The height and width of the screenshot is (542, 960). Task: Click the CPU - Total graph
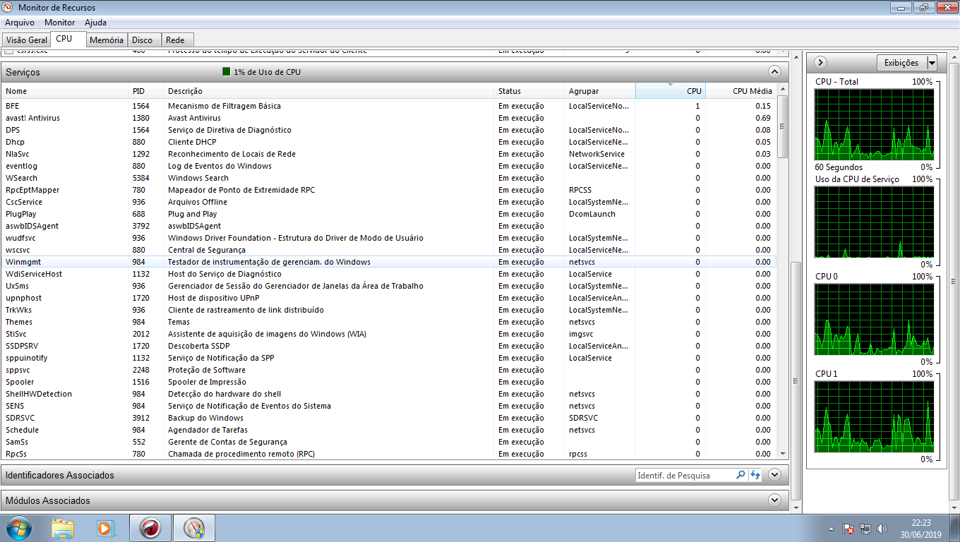874,124
